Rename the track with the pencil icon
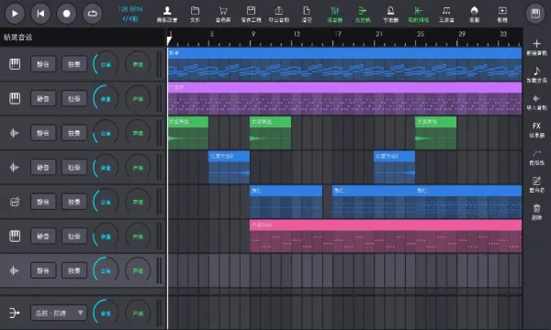Screen dimensions: 551x330 [536, 184]
